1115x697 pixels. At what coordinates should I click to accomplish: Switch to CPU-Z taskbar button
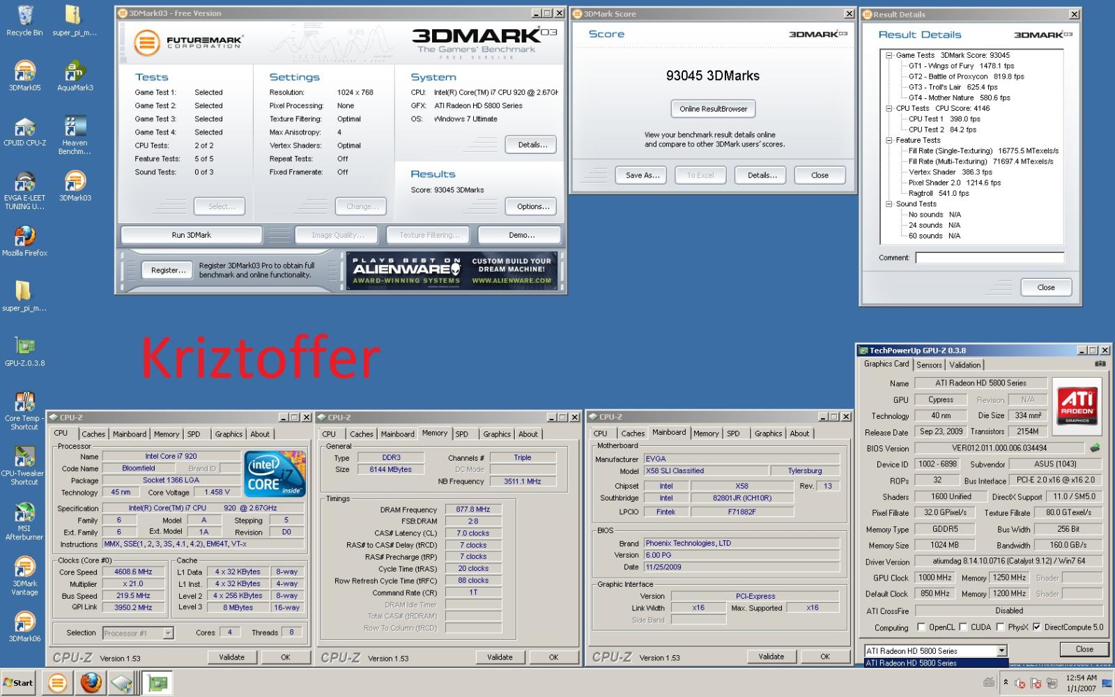pyautogui.click(x=123, y=683)
